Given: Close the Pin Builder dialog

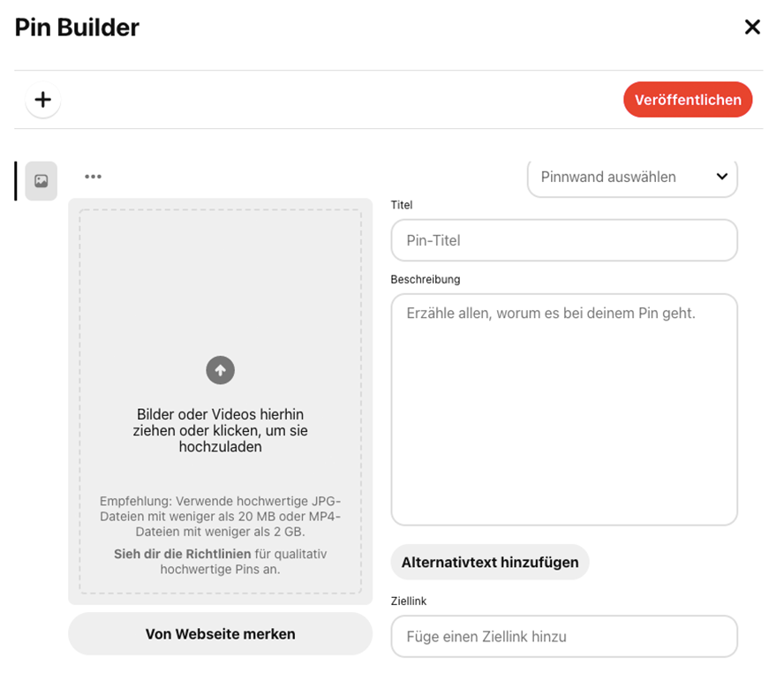Looking at the screenshot, I should pyautogui.click(x=752, y=27).
